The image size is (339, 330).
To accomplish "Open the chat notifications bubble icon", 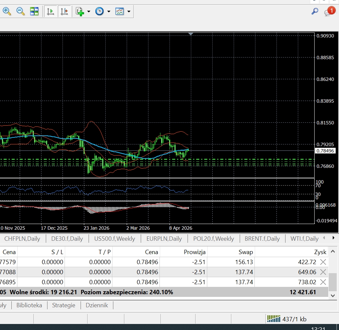I will (329, 12).
